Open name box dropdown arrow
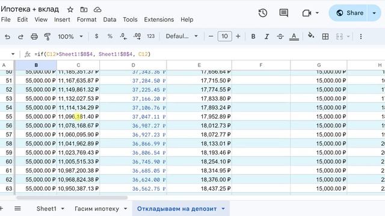This screenshot has width=385, height=216. [x=13, y=54]
